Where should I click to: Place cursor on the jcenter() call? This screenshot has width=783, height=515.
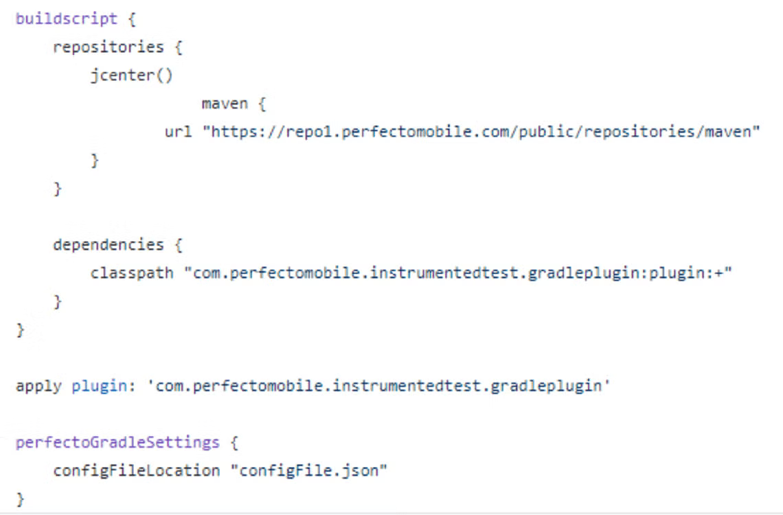coord(131,76)
